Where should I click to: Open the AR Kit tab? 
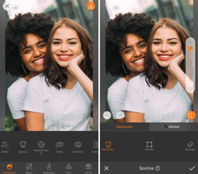coord(88,168)
